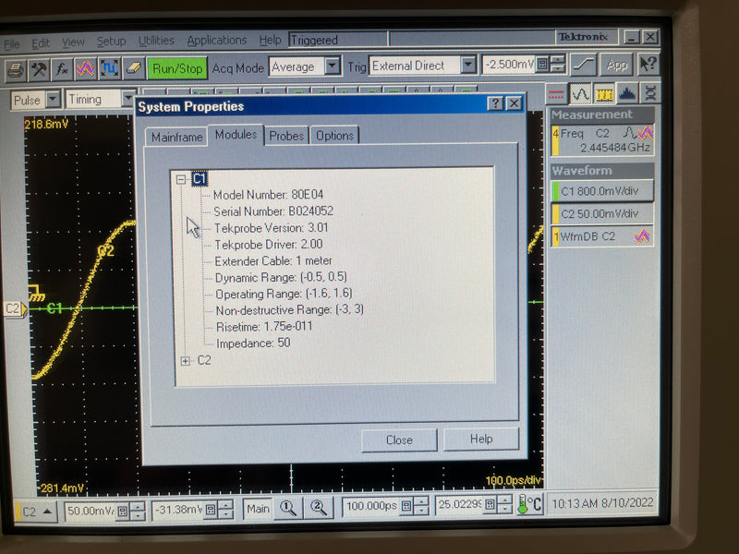The height and width of the screenshot is (554, 739).
Task: Select the Freq C2 2.445484GHz measurement readout
Action: (x=602, y=140)
